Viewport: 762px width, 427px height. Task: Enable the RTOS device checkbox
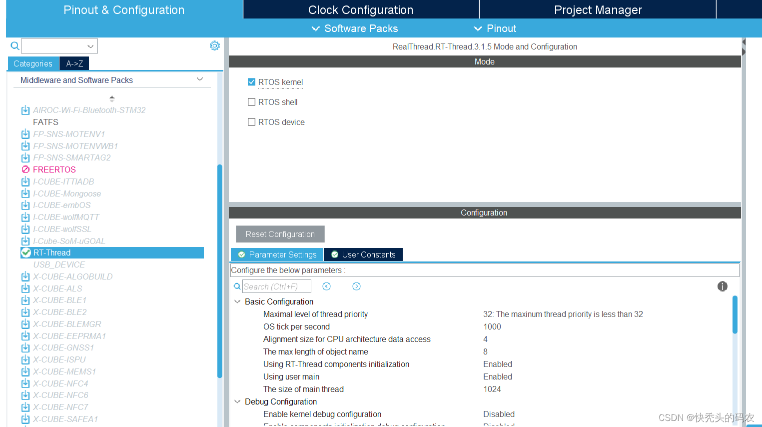252,122
